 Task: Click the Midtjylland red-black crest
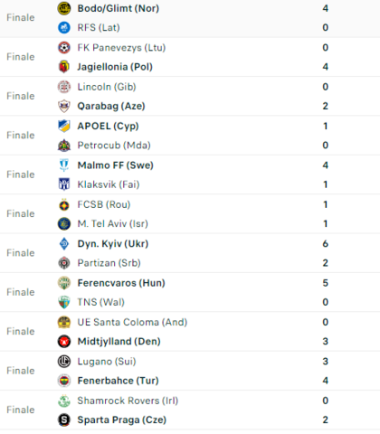click(64, 341)
